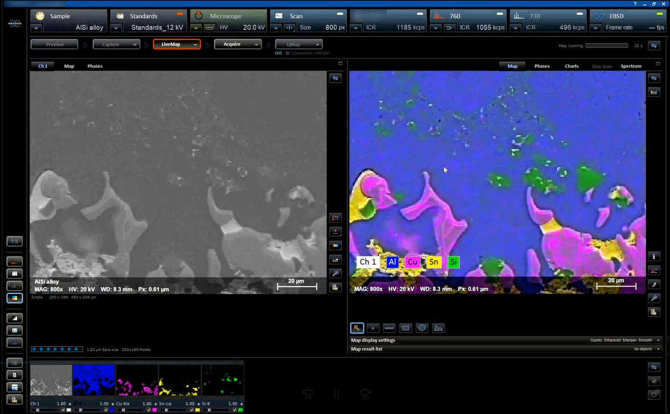Image resolution: width=670 pixels, height=414 pixels.
Task: Activate the rectangle region tool
Action: [x=406, y=328]
